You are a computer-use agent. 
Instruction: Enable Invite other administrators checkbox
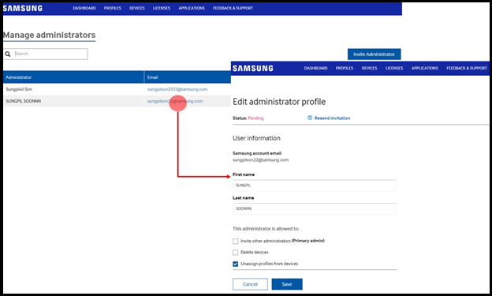click(x=235, y=241)
